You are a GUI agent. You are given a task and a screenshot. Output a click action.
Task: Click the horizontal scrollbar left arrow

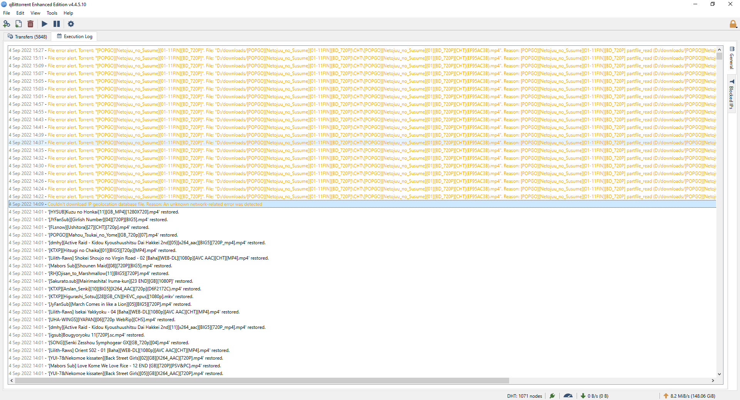coord(12,380)
